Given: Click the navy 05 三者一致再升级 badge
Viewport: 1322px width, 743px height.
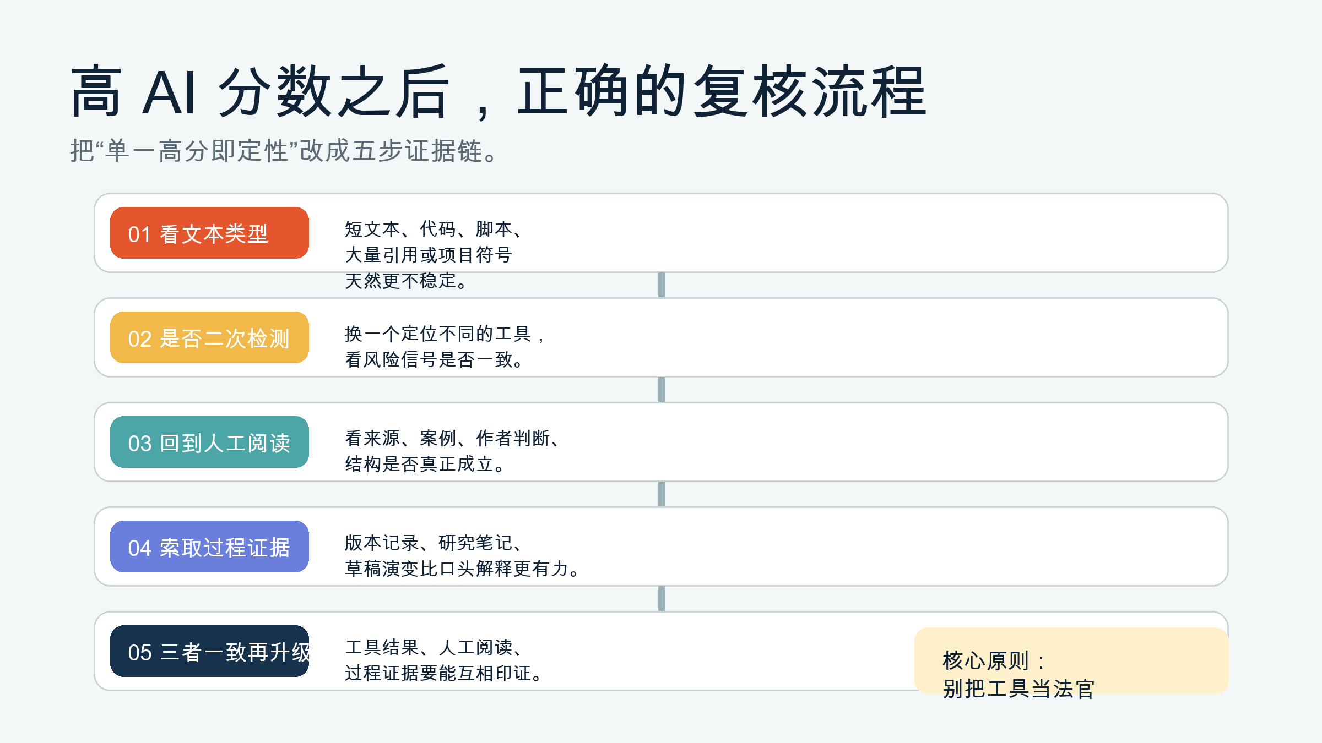Looking at the screenshot, I should 209,651.
